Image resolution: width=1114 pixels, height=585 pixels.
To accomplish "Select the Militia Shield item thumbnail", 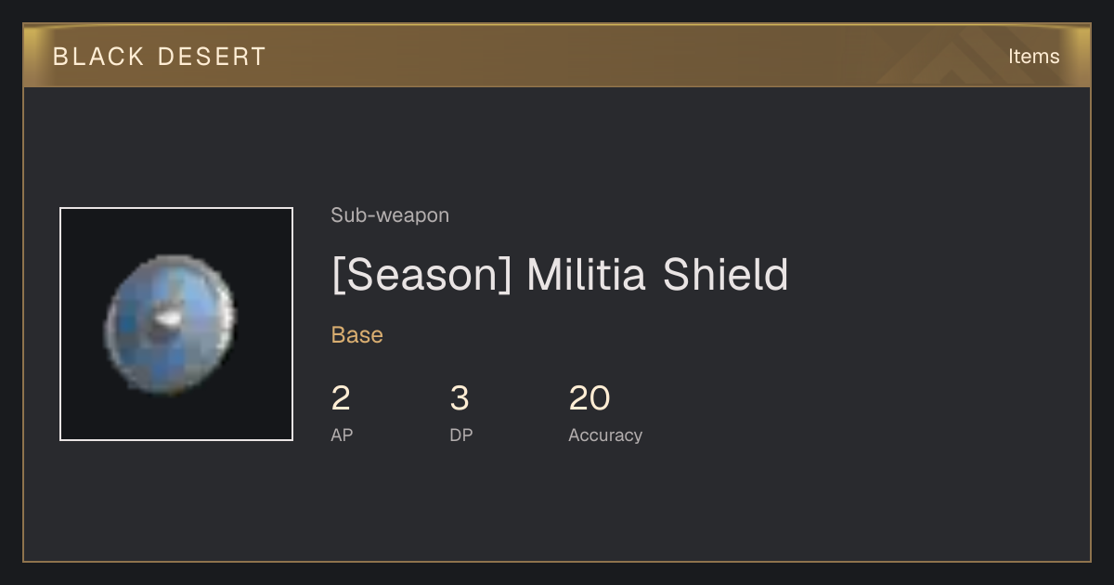I will pos(176,324).
